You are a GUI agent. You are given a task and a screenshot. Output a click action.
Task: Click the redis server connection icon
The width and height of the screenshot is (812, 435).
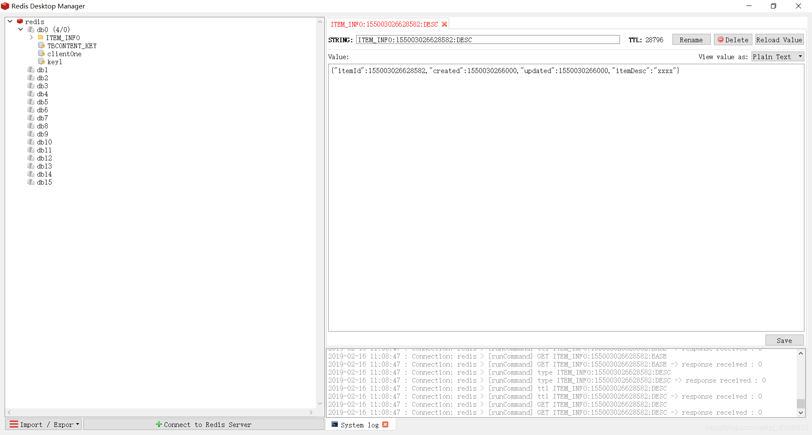tap(19, 21)
